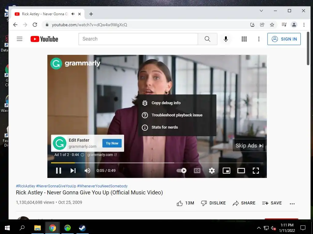Click the address bar URL
The image size is (313, 234).
coord(90,25)
